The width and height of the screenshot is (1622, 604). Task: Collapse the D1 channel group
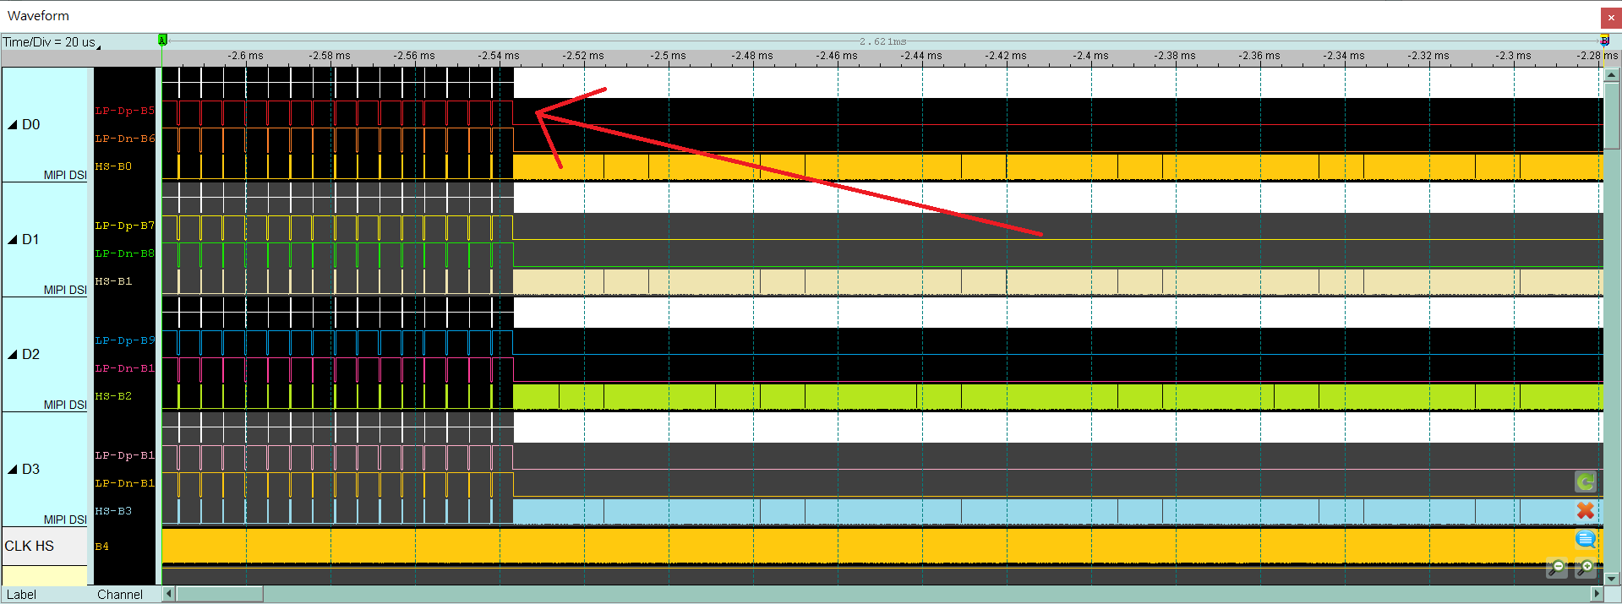(13, 240)
